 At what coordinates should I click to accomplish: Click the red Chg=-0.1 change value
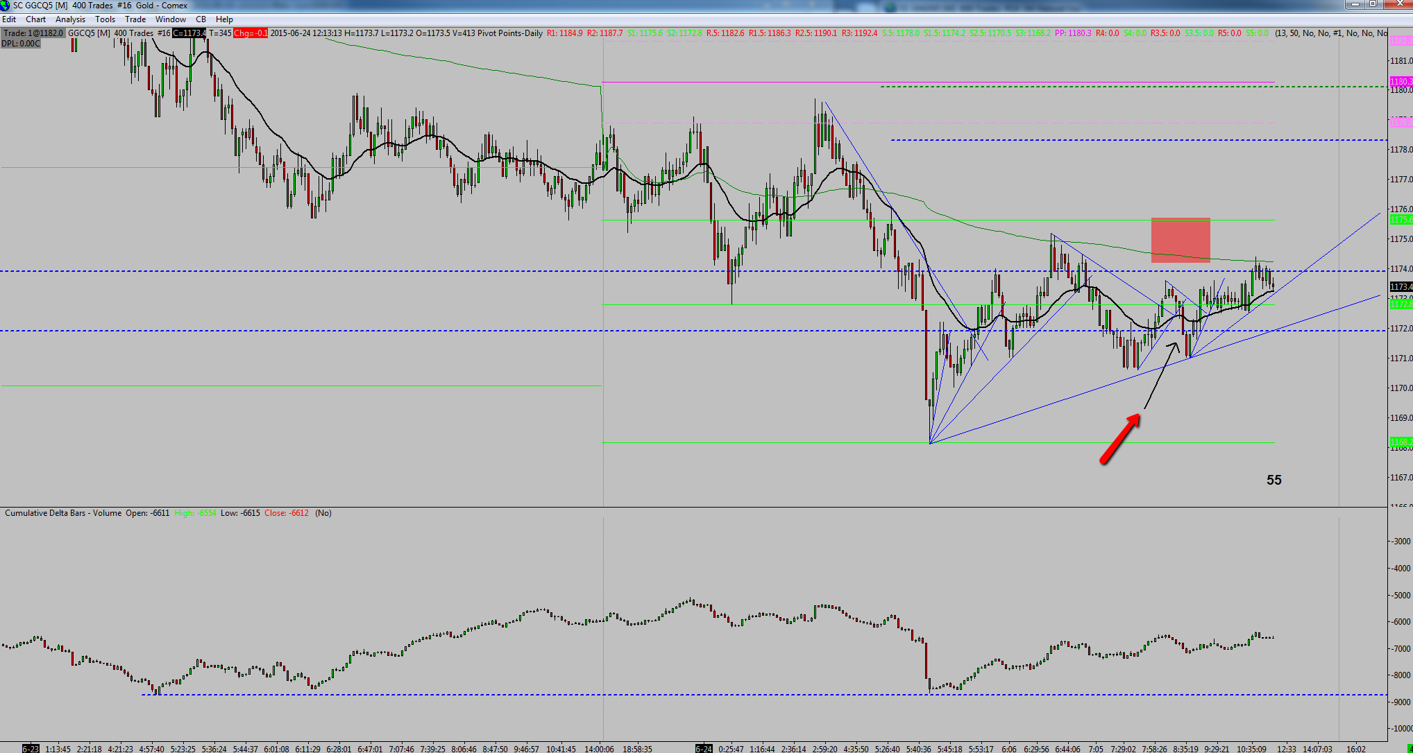[x=251, y=33]
